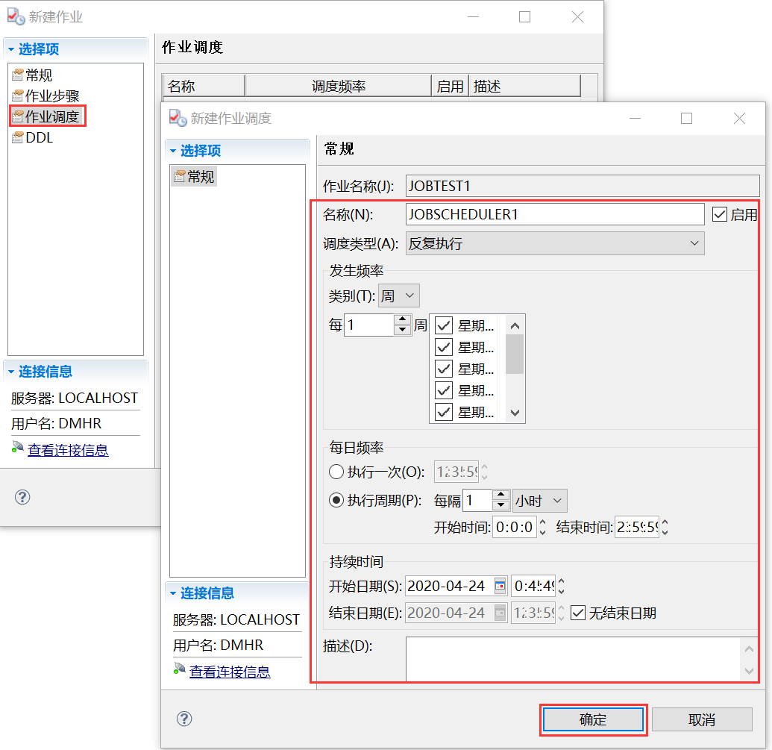Click help icon in 新建作业调度 dialog
This screenshot has height=750, width=772.
tap(184, 719)
